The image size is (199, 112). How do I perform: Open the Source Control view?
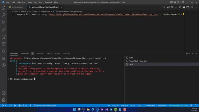point(3,22)
